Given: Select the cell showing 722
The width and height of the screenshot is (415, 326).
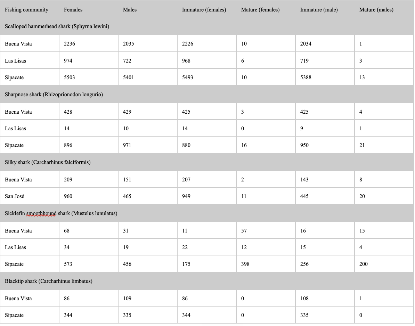Looking at the screenshot, I should pyautogui.click(x=148, y=60).
